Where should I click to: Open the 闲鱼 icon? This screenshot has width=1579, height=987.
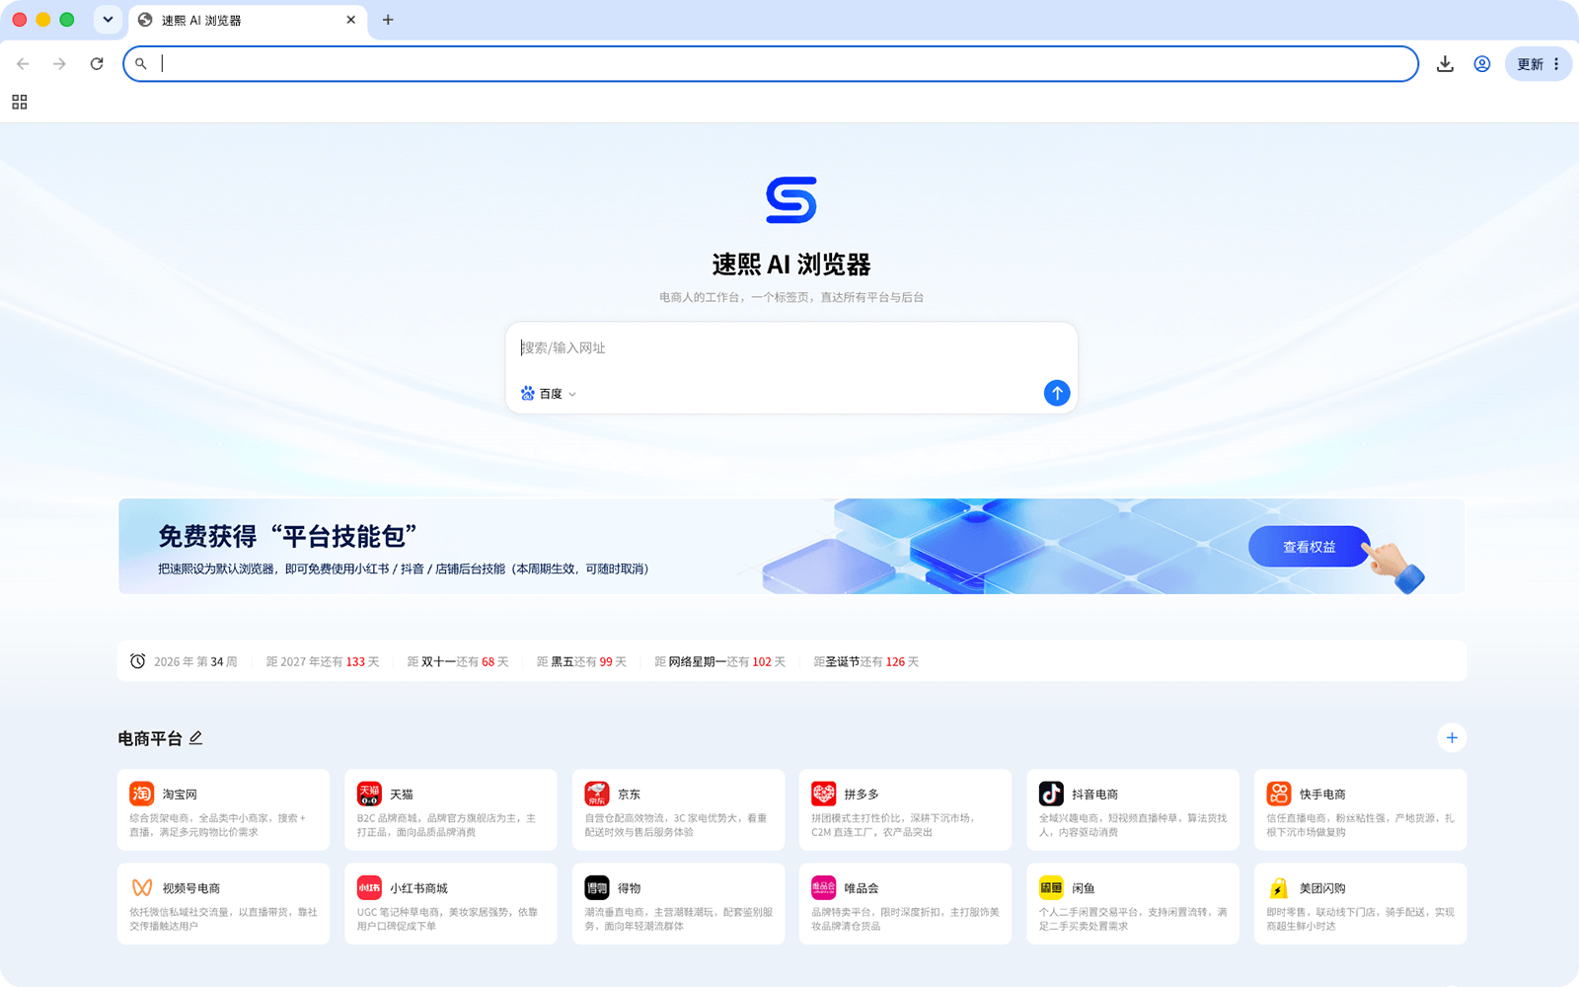(x=1051, y=887)
